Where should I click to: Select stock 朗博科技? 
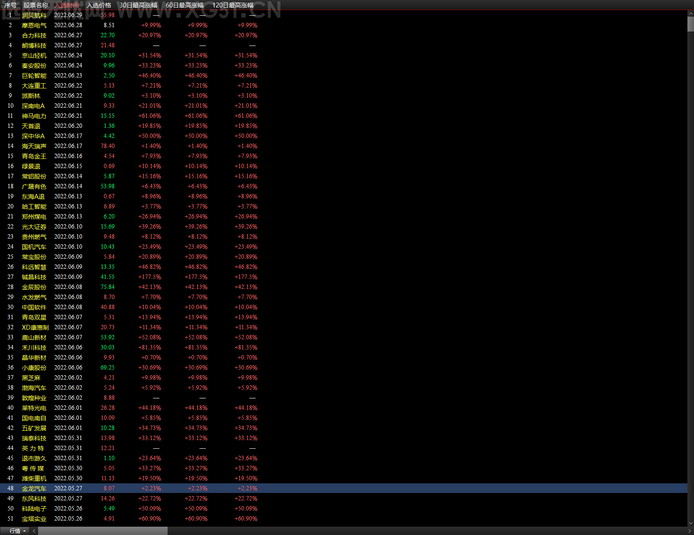tap(34, 46)
